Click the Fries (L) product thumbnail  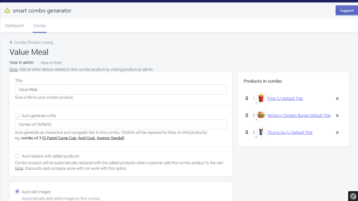(261, 98)
